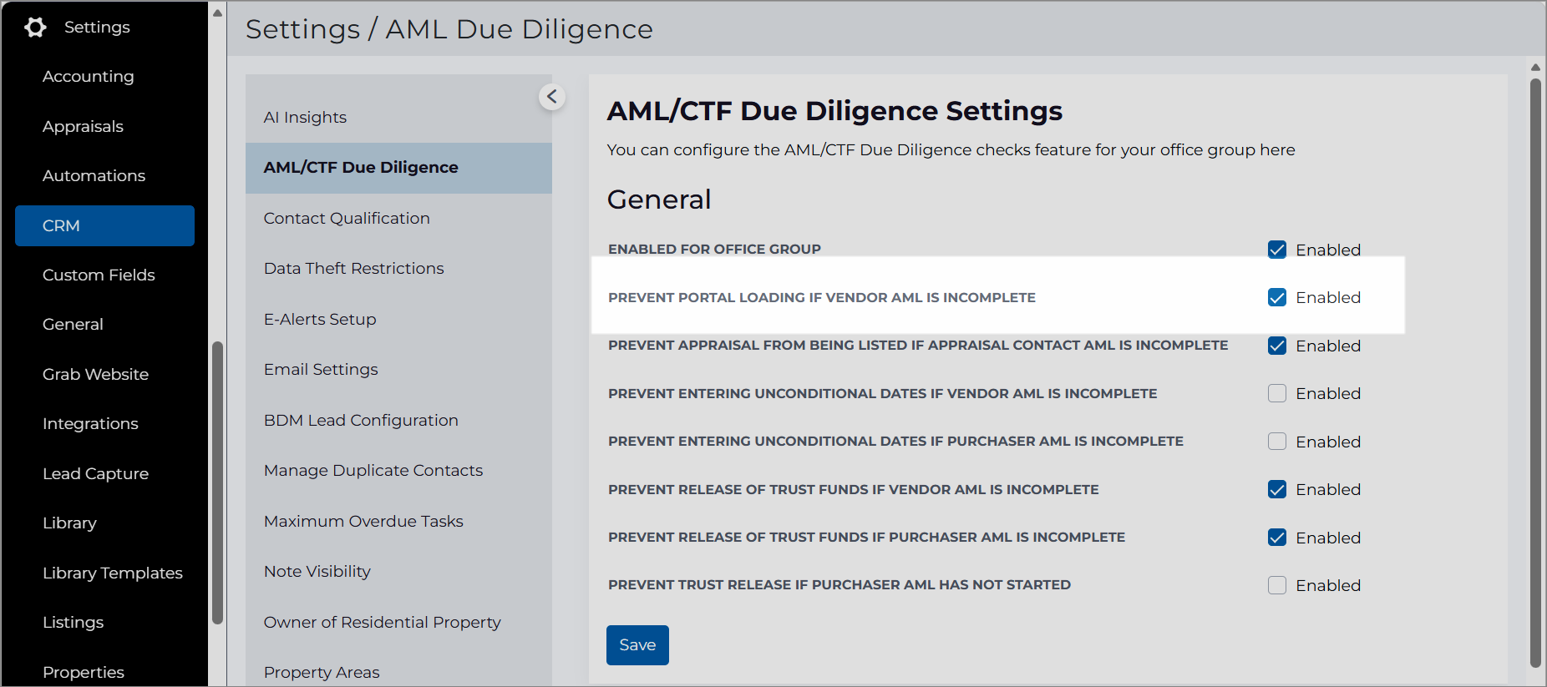
Task: Enable Prevent Trust Release purchaser not started checkbox
Action: click(1276, 585)
